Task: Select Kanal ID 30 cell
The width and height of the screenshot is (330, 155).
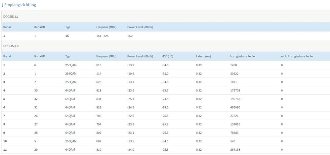Action: [x=36, y=90]
